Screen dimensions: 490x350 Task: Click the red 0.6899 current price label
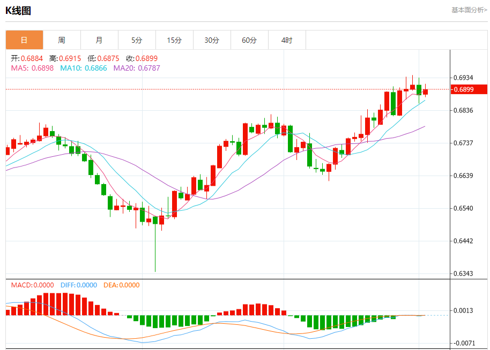pyautogui.click(x=469, y=89)
